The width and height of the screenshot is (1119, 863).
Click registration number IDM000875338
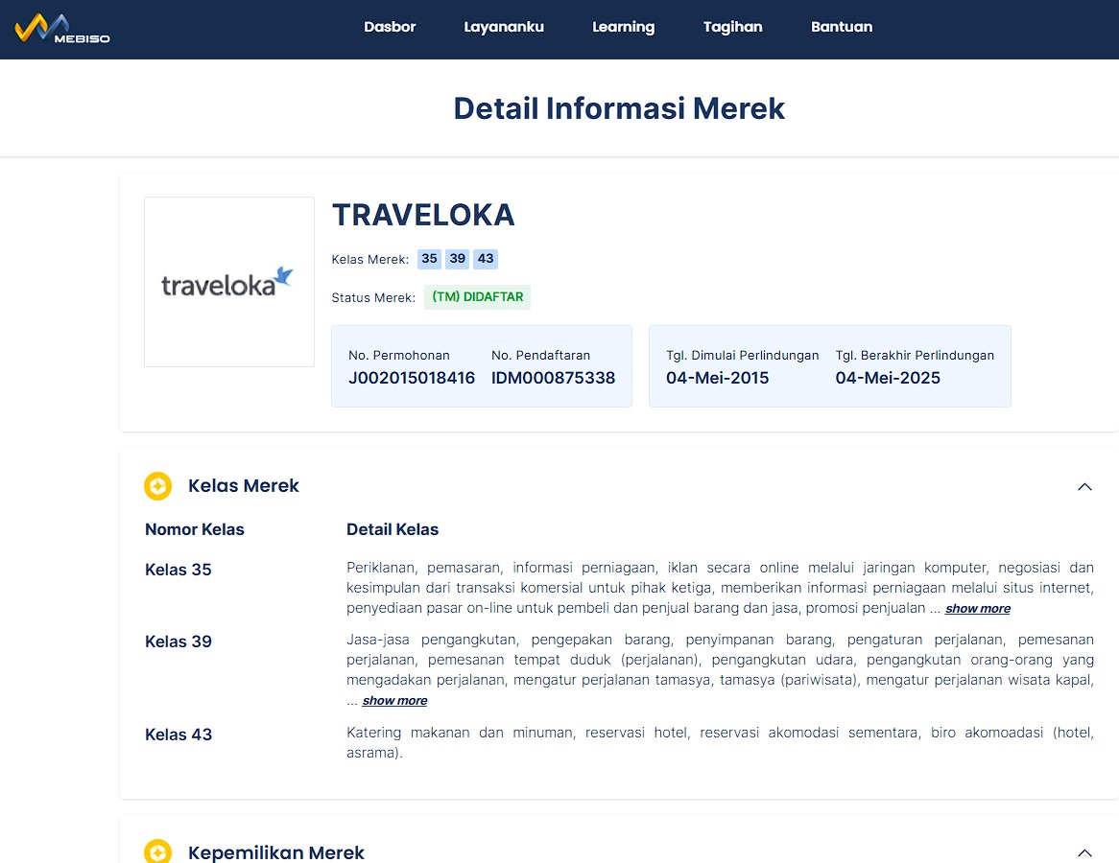553,378
